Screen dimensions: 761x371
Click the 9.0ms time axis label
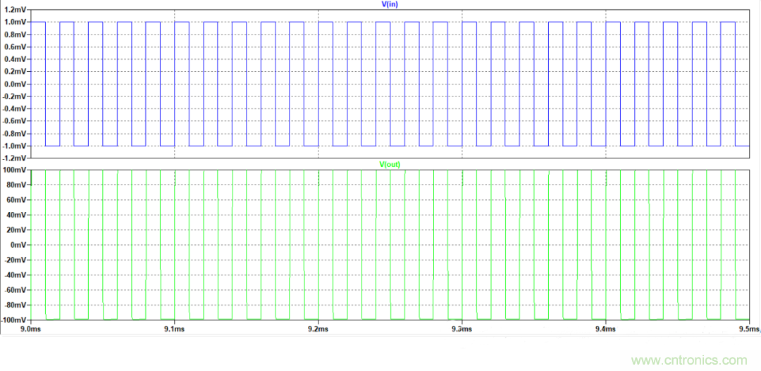tap(30, 329)
